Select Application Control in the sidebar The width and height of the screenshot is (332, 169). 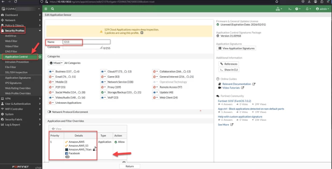tap(16, 57)
